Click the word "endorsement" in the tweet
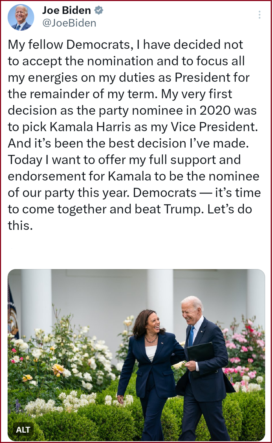The height and width of the screenshot is (443, 273). (x=47, y=176)
